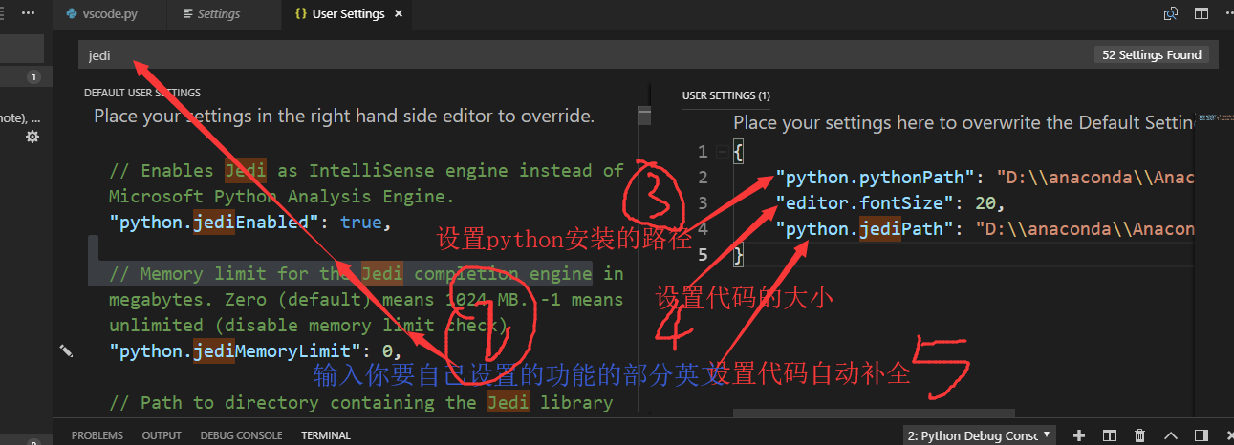The width and height of the screenshot is (1234, 445).
Task: Kill terminal with the trash icon
Action: [x=1140, y=435]
